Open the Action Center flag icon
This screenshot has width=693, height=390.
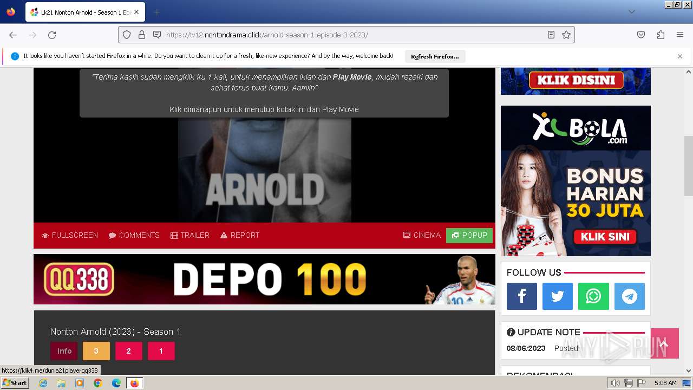pos(642,383)
